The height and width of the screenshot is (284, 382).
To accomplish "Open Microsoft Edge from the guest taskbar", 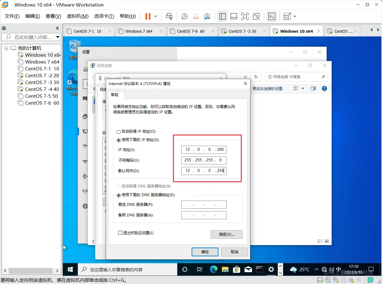I will pos(213,270).
